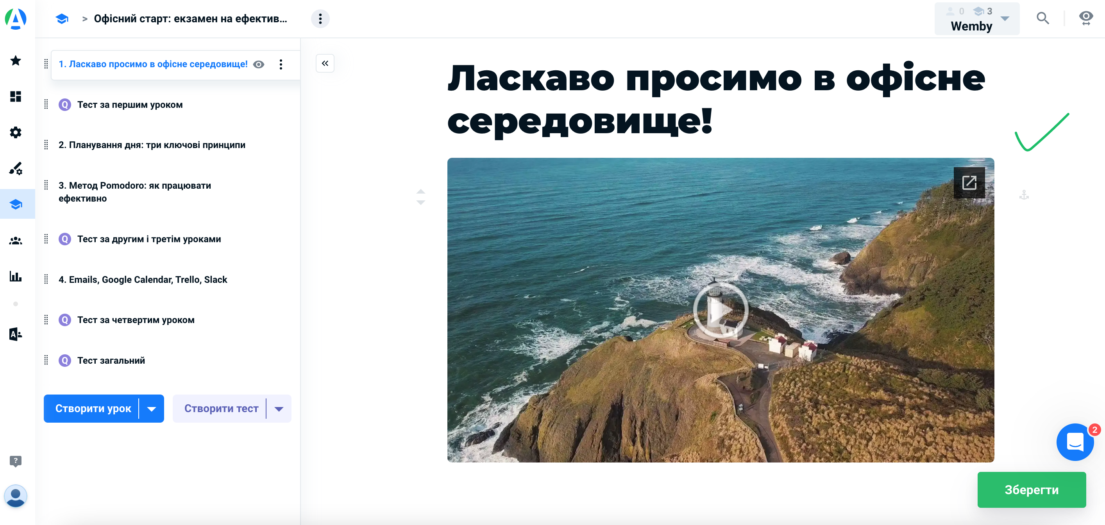Image resolution: width=1105 pixels, height=525 pixels.
Task: Click the lighthouse video thumbnail
Action: pyautogui.click(x=721, y=310)
